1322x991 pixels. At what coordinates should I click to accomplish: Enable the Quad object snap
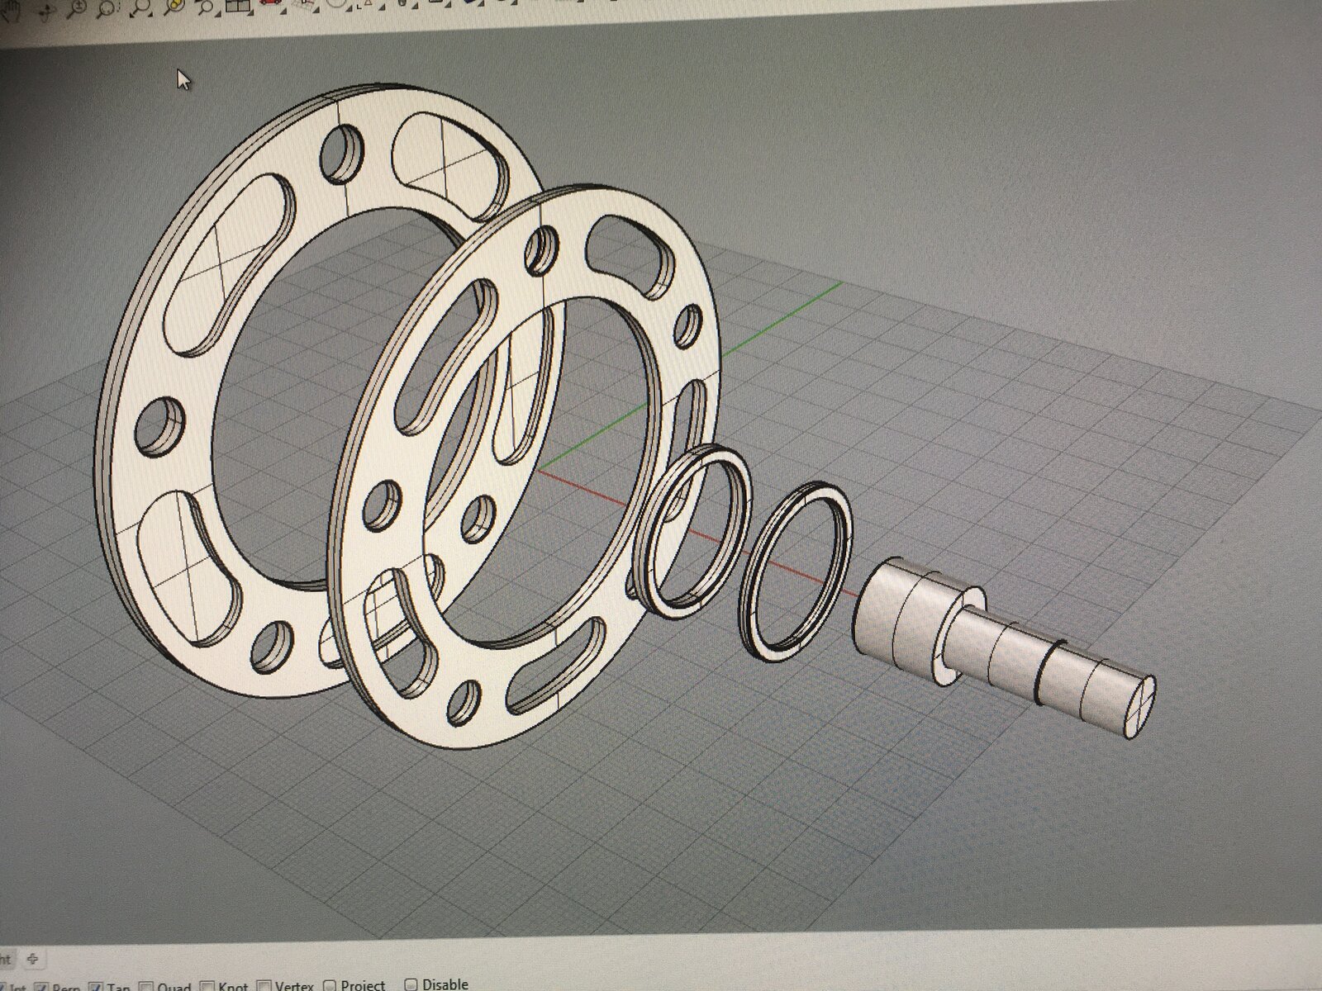(146, 985)
